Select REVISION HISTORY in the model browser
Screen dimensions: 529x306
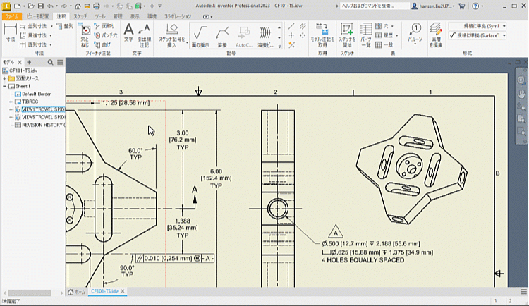[x=42, y=125]
